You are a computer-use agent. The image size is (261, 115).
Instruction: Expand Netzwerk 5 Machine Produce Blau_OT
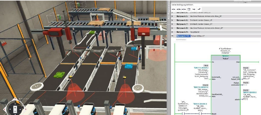(x=172, y=16)
